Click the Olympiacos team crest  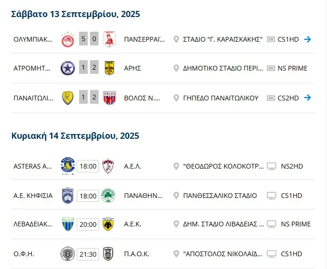pos(68,39)
